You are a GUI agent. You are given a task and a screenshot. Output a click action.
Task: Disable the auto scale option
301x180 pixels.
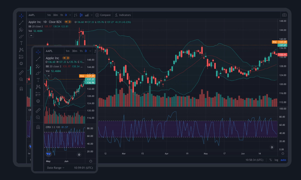pos(283,160)
